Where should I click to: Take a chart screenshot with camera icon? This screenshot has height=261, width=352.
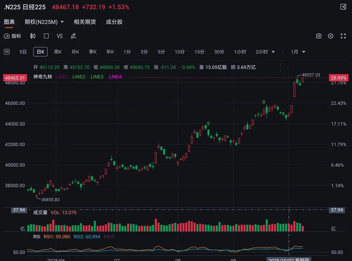tap(319, 36)
